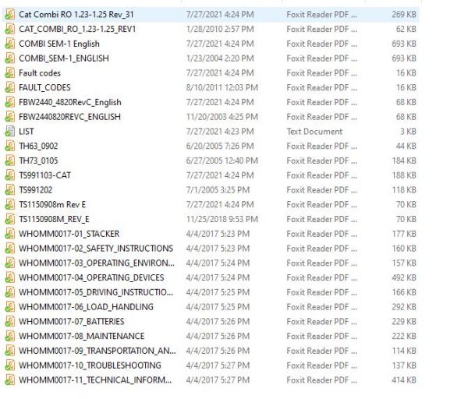Click the WHOMM0017-01_STACKER file name

click(x=69, y=234)
